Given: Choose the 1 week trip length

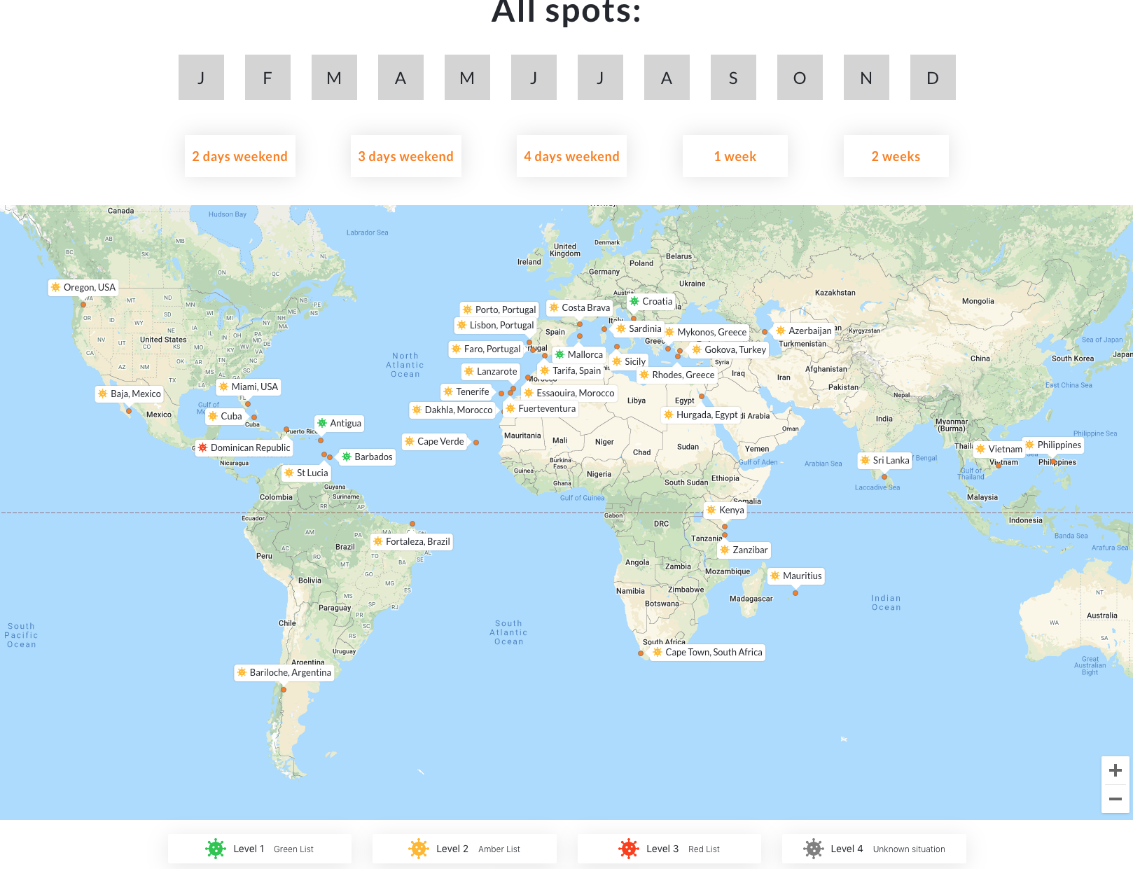Looking at the screenshot, I should click(x=735, y=156).
